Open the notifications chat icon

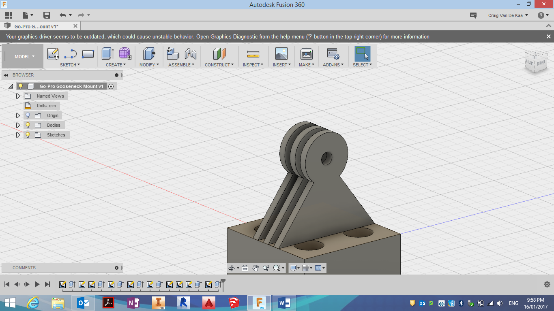(473, 15)
